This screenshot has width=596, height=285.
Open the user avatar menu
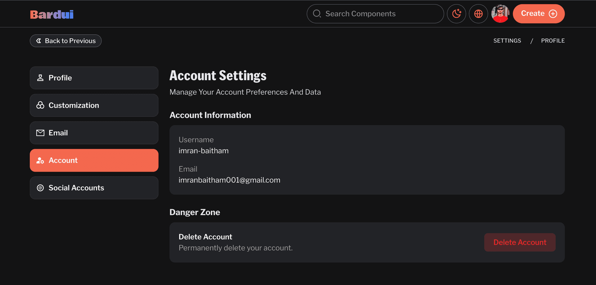point(500,14)
